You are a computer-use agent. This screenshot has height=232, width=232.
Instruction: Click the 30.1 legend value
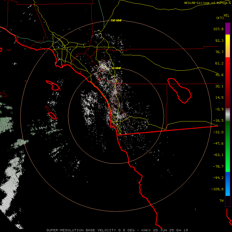click(x=219, y=86)
